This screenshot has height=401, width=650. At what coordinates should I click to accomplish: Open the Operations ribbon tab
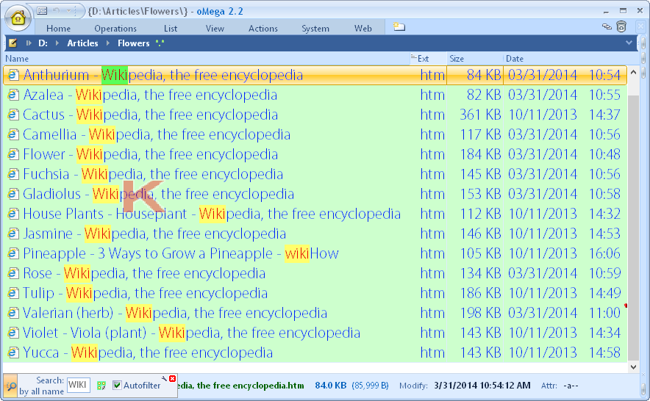coord(115,29)
